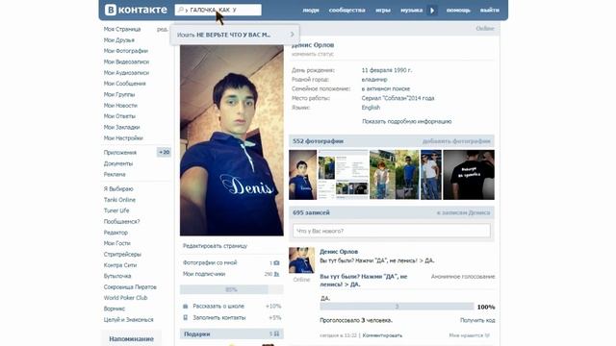Click Показать подробную информацию
Screen dimensions: 616x346
point(406,122)
